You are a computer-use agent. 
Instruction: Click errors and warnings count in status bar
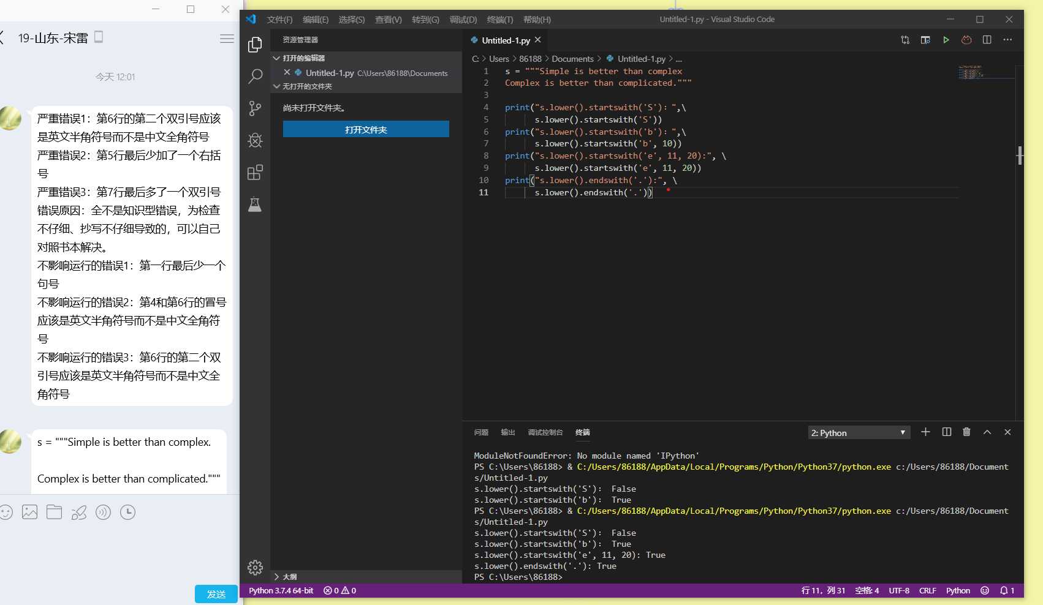point(339,590)
